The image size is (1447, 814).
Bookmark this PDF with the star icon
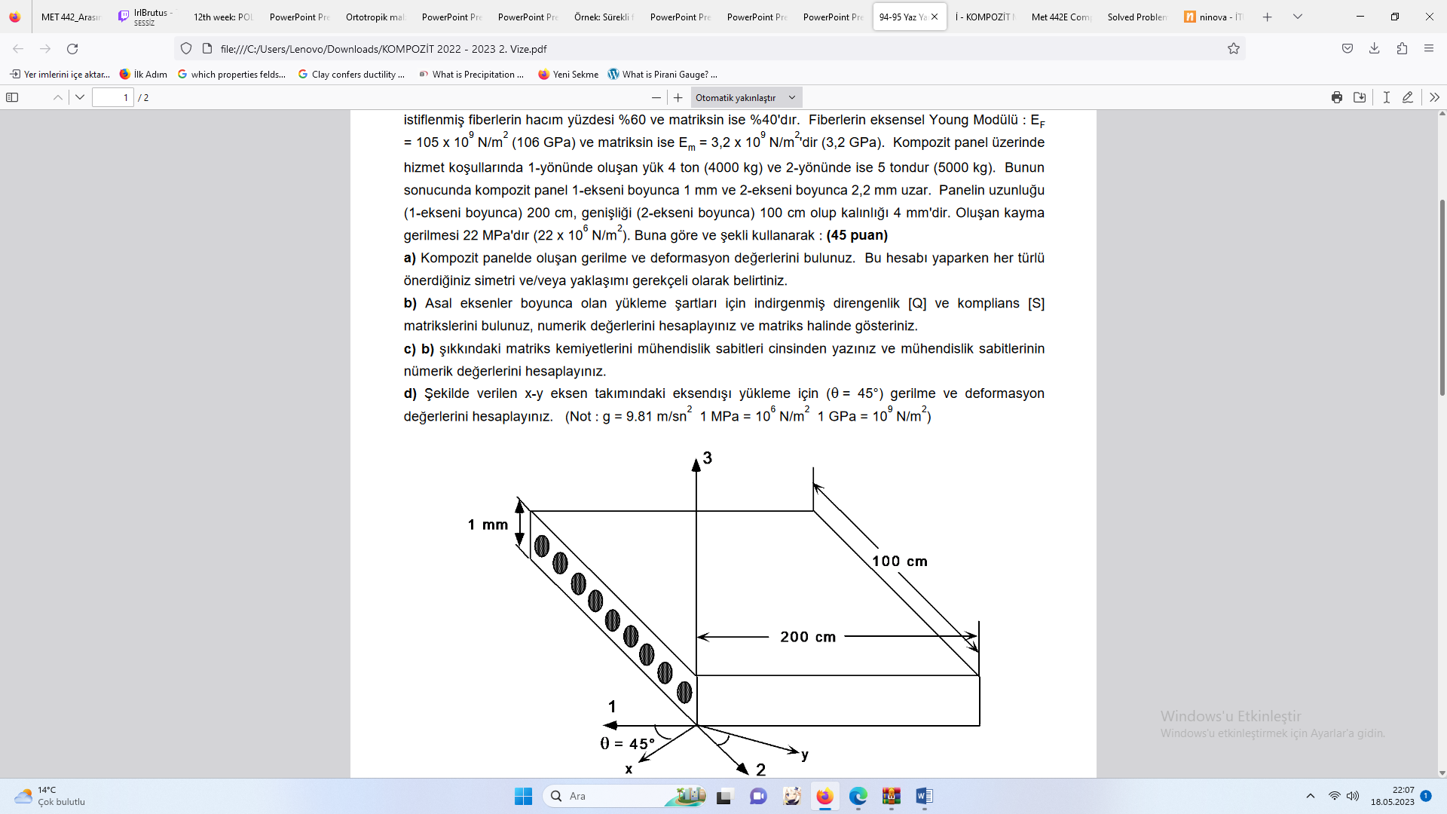[x=1234, y=49]
